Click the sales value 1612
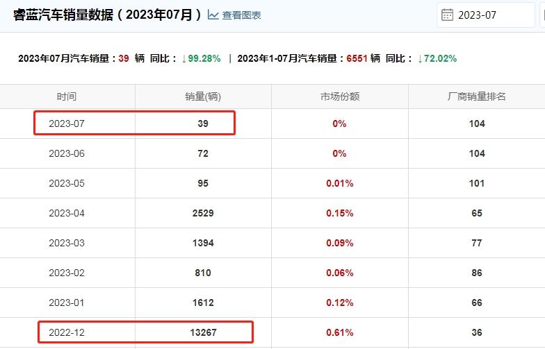 click(203, 303)
